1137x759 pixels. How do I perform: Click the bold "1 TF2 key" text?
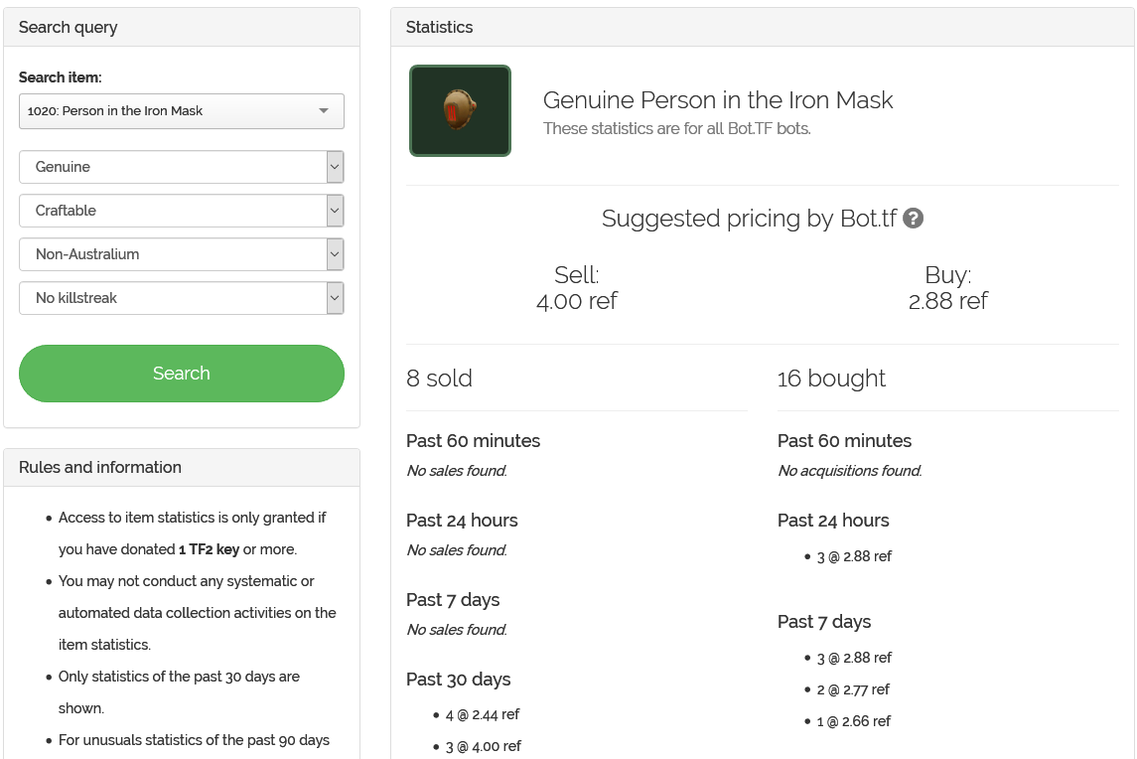[x=209, y=549]
